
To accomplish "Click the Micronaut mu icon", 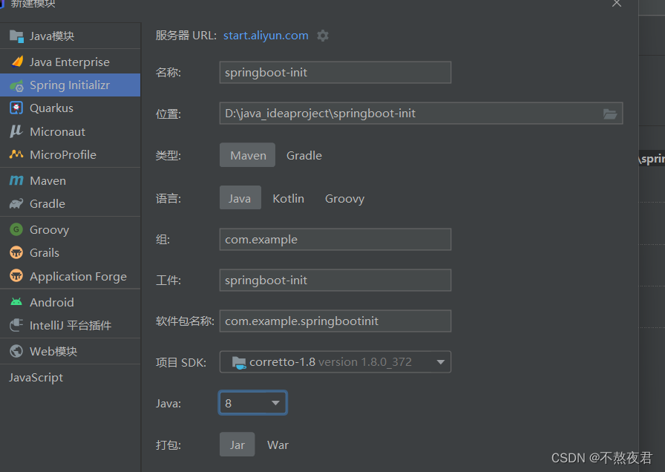I will [16, 131].
